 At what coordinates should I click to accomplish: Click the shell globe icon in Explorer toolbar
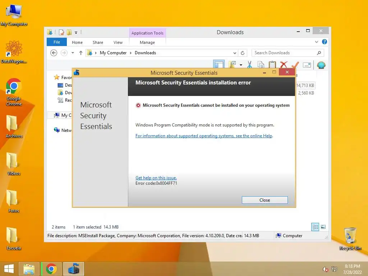coord(321,65)
